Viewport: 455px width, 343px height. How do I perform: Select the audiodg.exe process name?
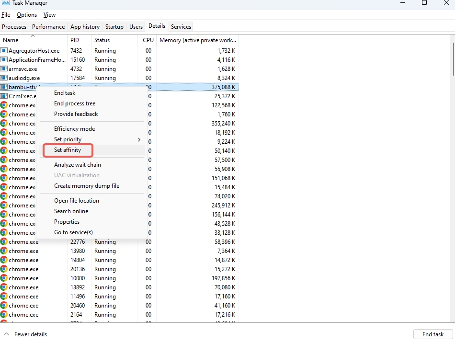pos(24,78)
